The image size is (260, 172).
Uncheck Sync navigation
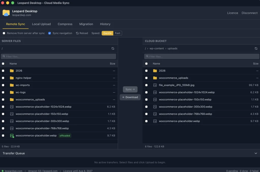50,33
